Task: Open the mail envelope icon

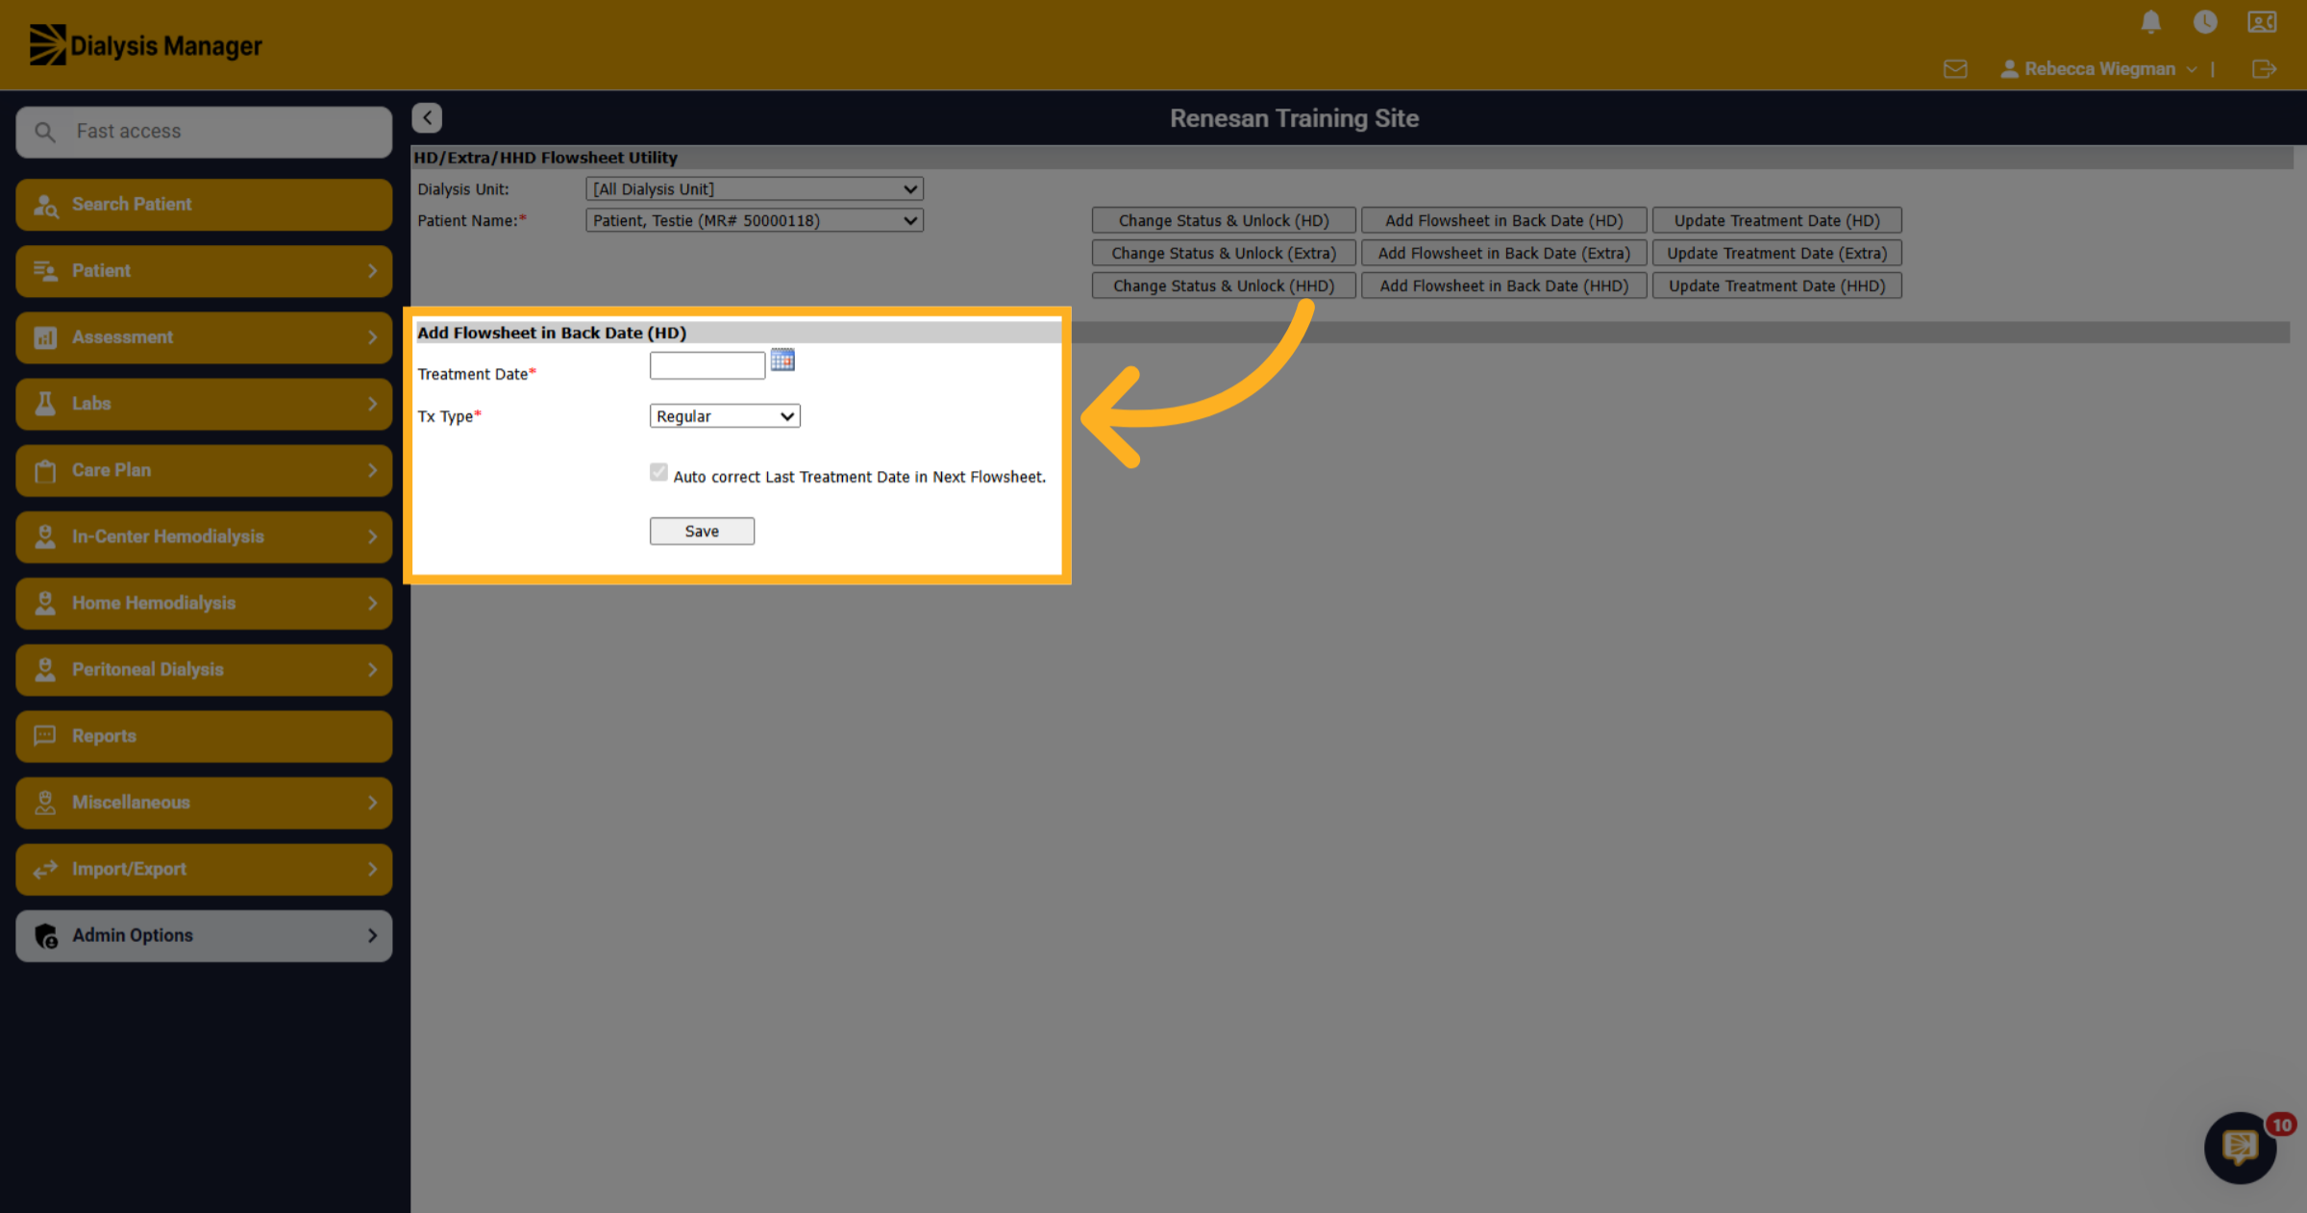Action: [x=1954, y=69]
